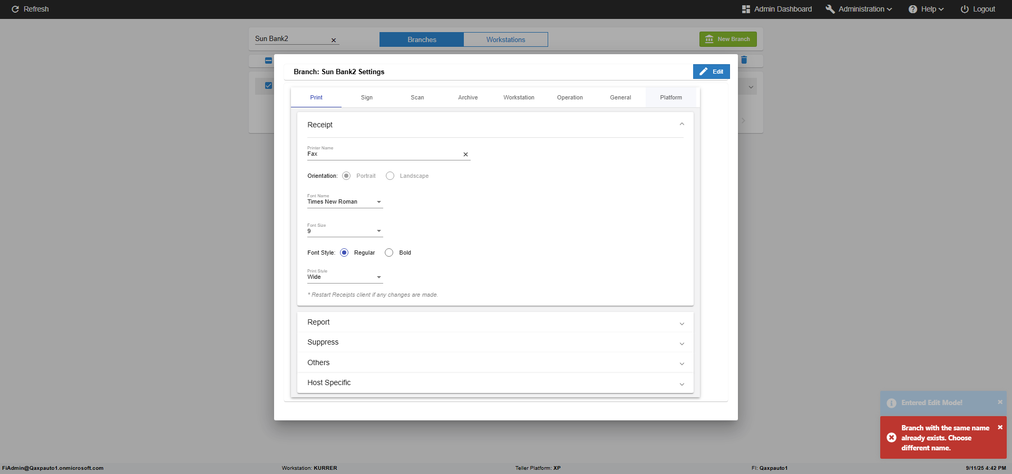The image size is (1012, 474).
Task: Click the Help question mark icon
Action: click(x=913, y=9)
